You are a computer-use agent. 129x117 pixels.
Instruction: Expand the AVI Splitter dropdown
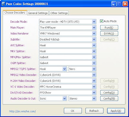(68, 45)
